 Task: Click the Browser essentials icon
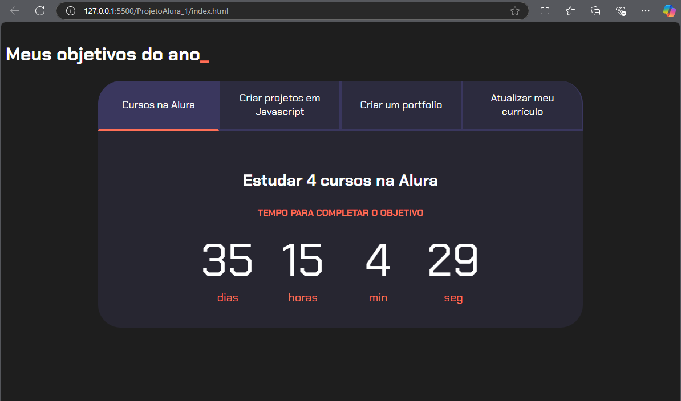621,10
